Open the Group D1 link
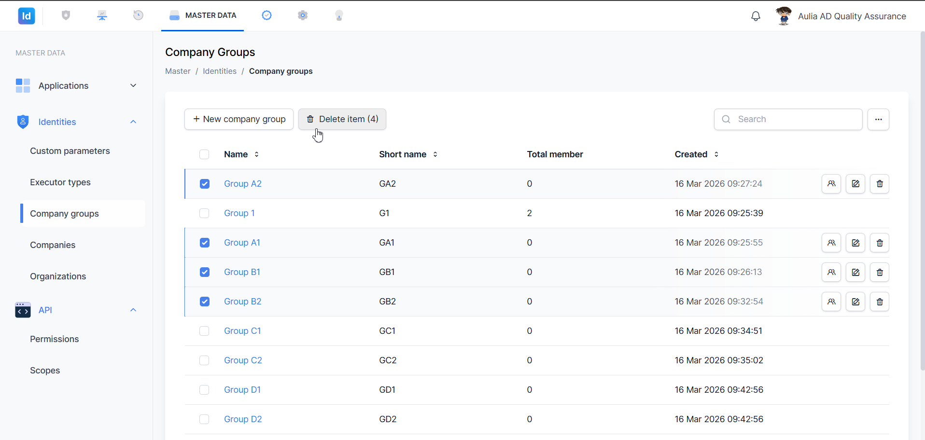The image size is (925, 440). click(242, 390)
